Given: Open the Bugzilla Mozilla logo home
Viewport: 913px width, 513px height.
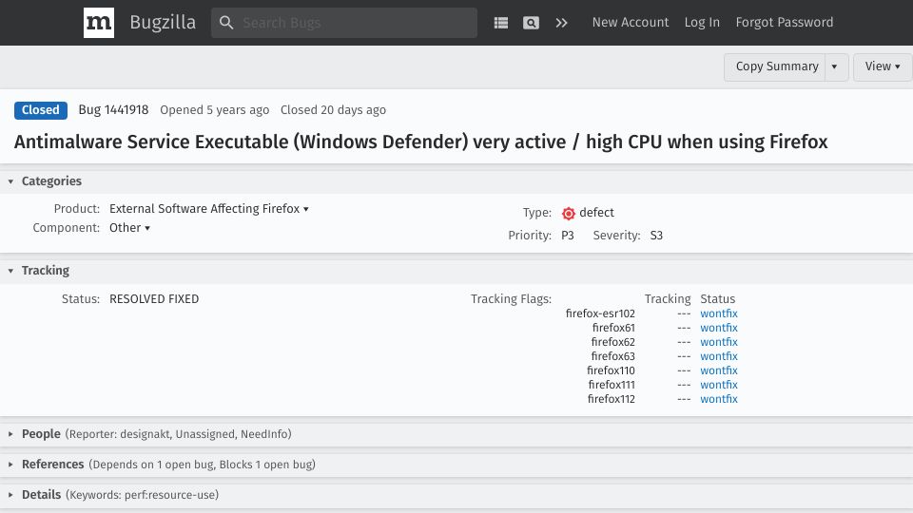Looking at the screenshot, I should [x=98, y=23].
